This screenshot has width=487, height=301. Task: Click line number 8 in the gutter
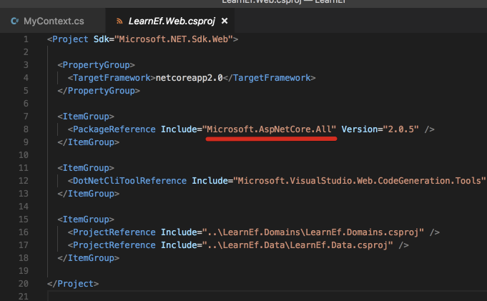pyautogui.click(x=26, y=129)
